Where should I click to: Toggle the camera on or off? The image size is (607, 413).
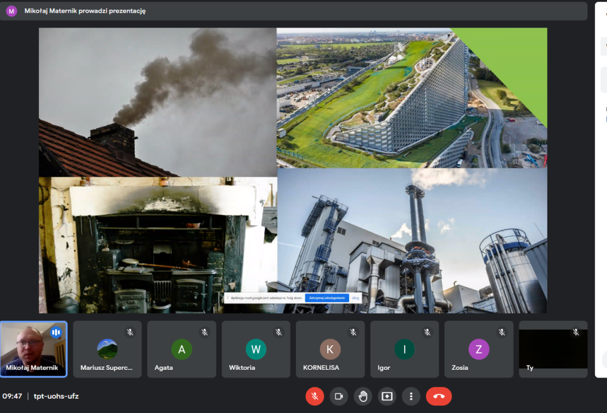pyautogui.click(x=339, y=396)
